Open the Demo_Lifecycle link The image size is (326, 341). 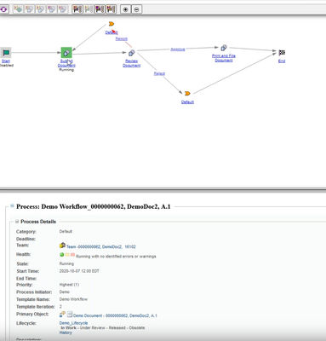point(73,323)
